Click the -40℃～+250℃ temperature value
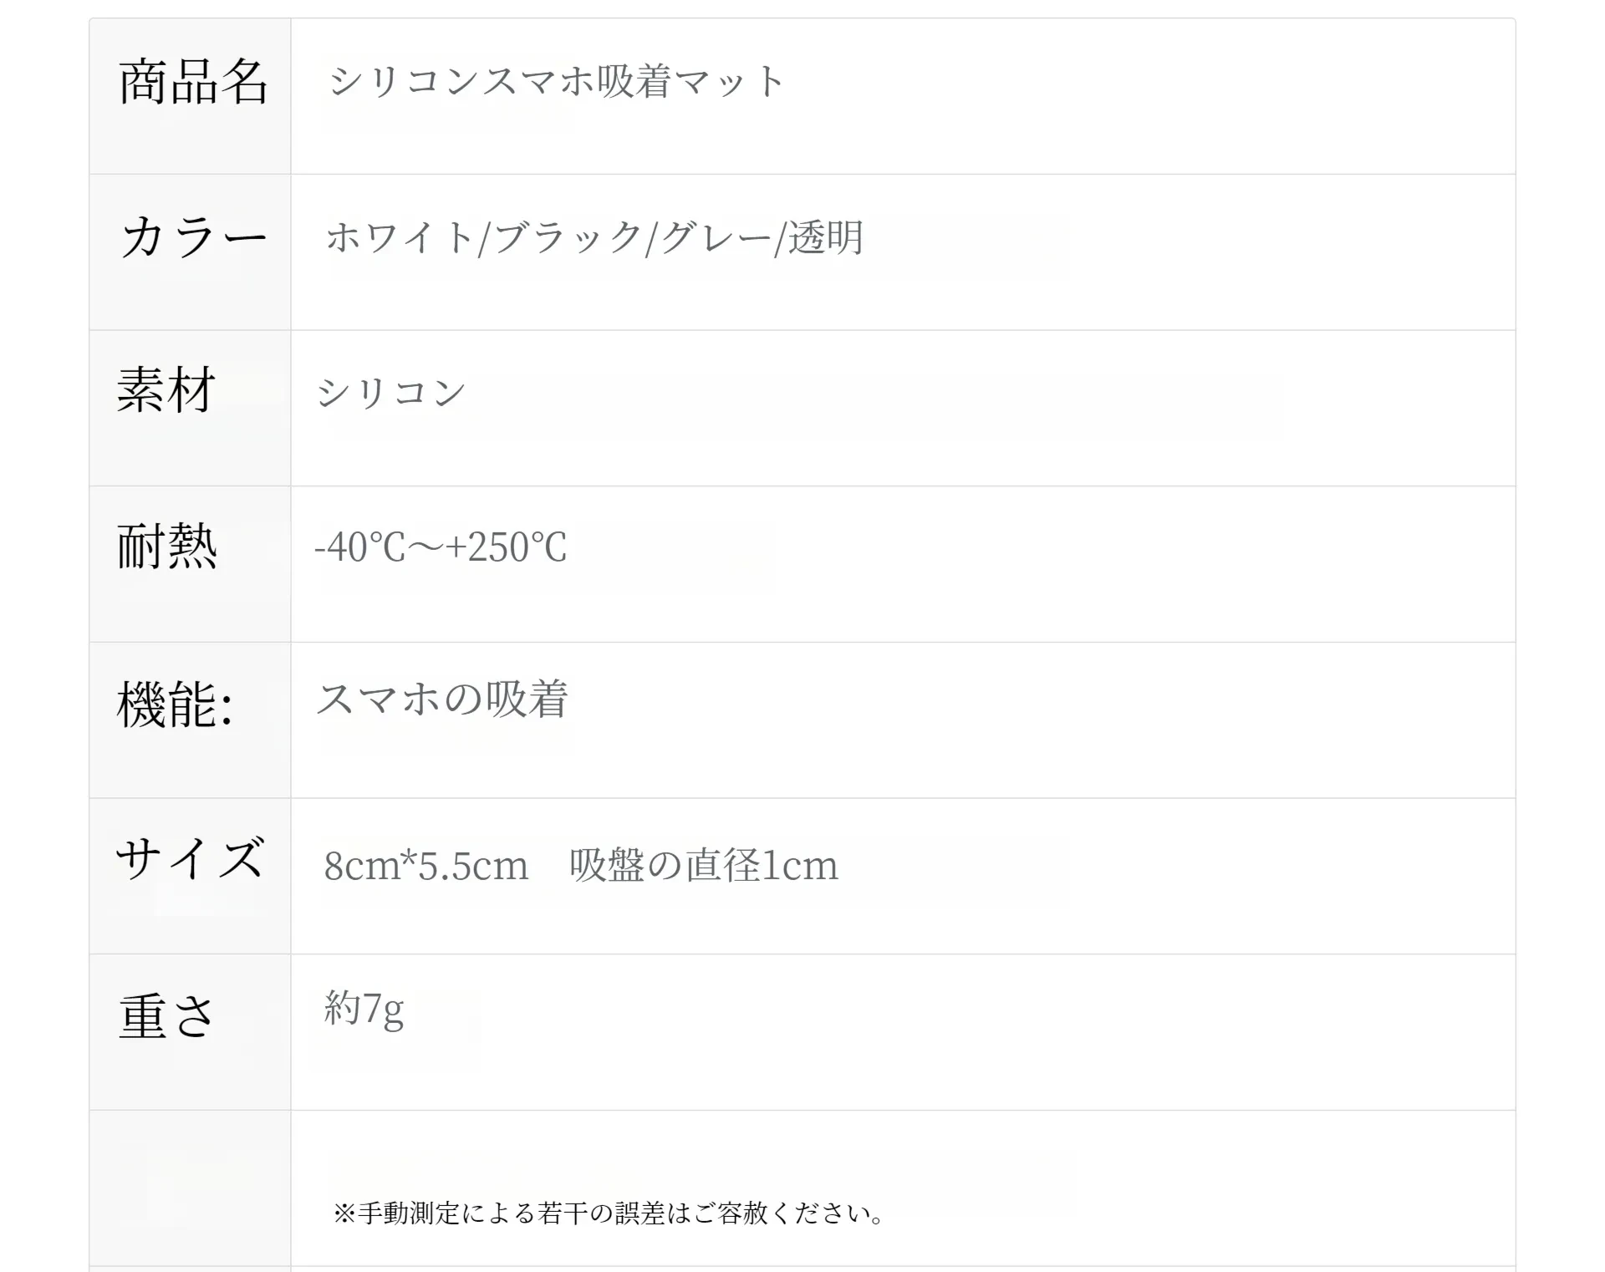 click(x=441, y=547)
